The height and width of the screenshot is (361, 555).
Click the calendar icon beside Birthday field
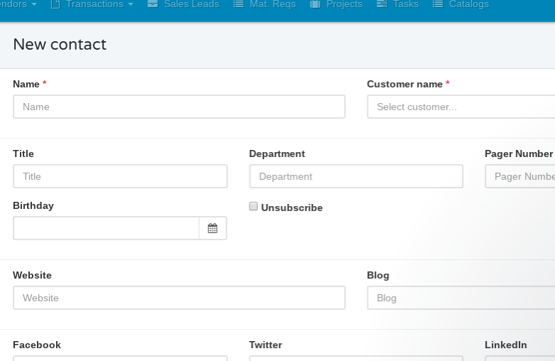pos(212,228)
